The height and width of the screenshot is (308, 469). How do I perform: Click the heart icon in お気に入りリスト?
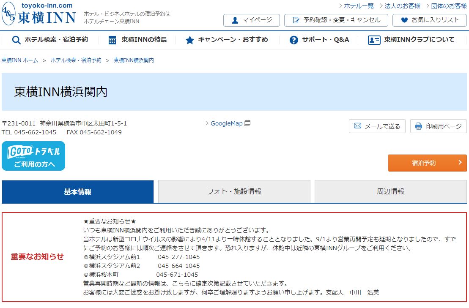click(404, 20)
